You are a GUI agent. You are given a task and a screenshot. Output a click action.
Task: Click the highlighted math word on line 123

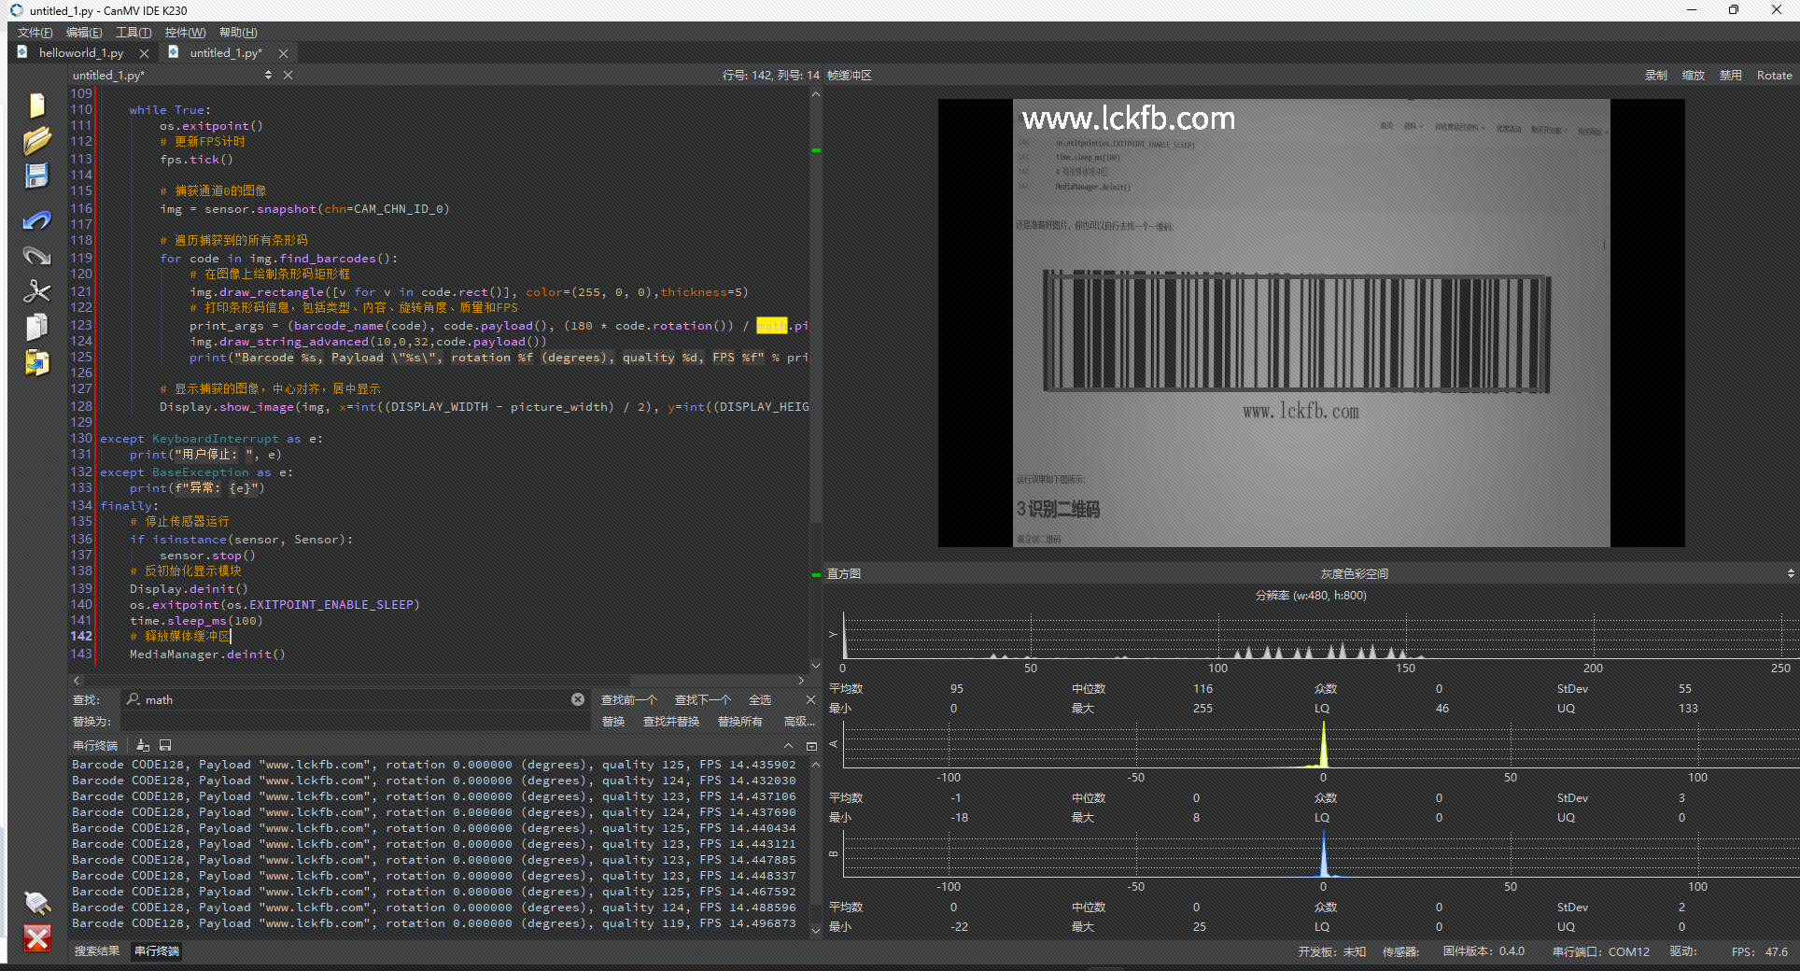[771, 325]
